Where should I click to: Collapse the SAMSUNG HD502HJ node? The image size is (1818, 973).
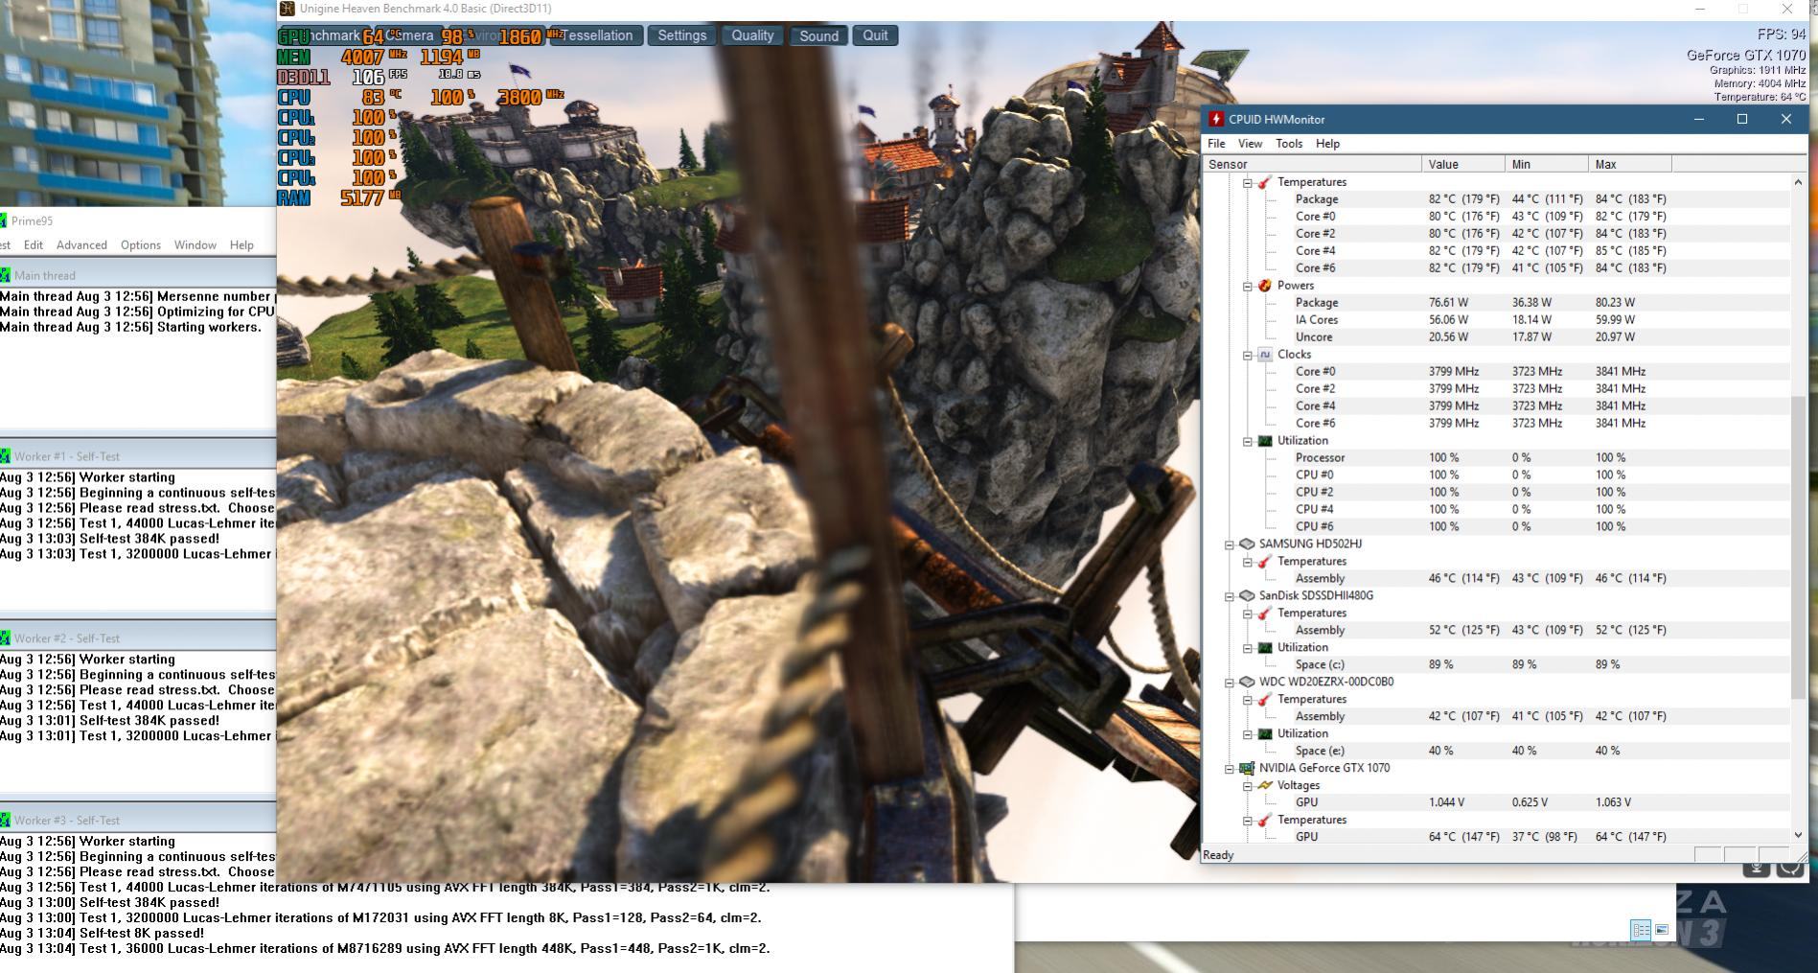1229,544
